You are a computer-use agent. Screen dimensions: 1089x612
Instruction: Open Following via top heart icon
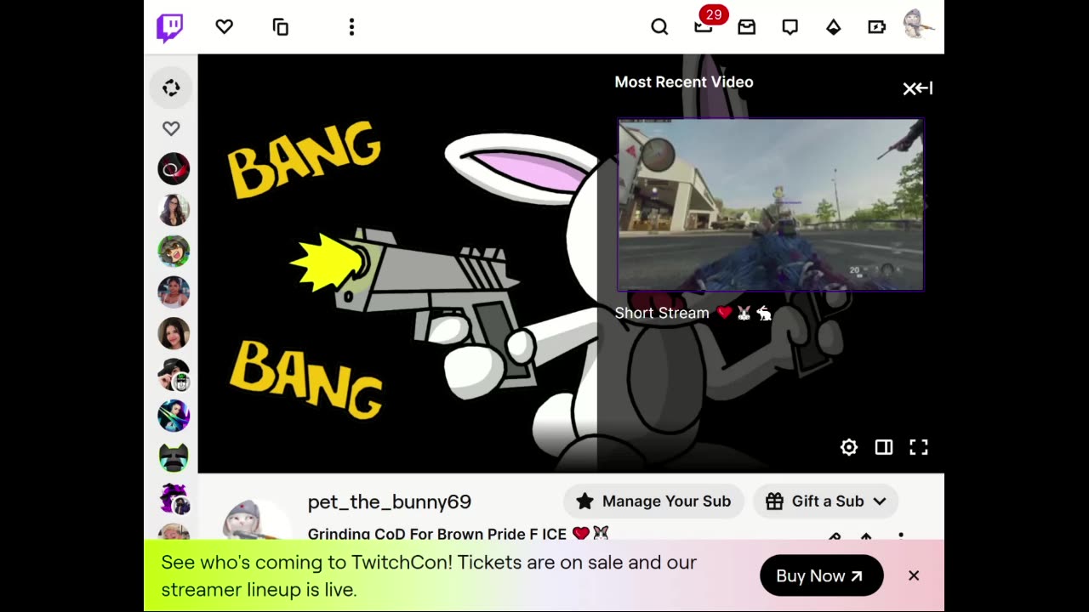point(225,27)
